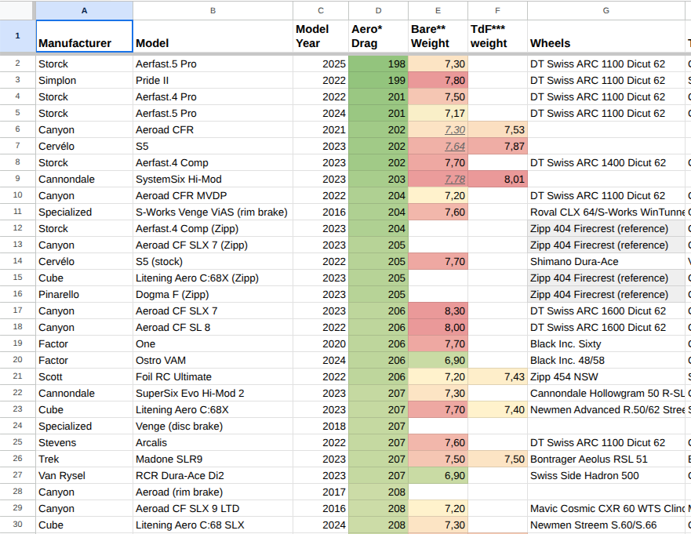Select the "Pinarello" manufacturer cell

tap(84, 294)
